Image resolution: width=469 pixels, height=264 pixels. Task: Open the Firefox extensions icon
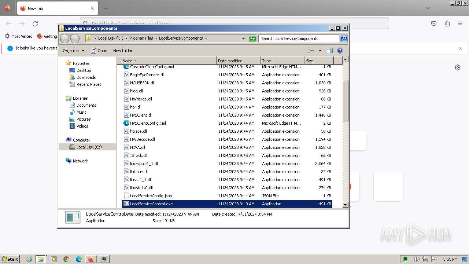click(447, 23)
